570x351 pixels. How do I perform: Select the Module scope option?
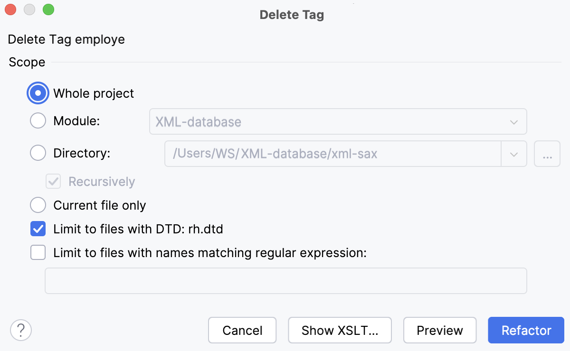tap(38, 120)
